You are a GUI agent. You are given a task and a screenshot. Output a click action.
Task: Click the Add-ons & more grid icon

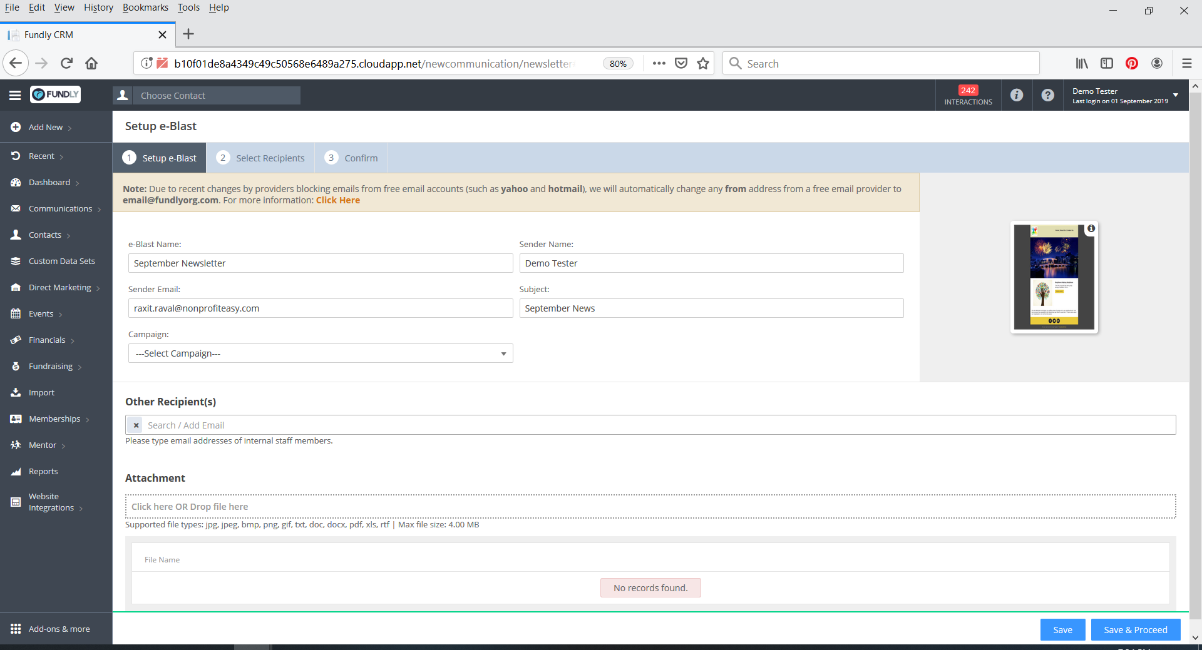point(16,629)
